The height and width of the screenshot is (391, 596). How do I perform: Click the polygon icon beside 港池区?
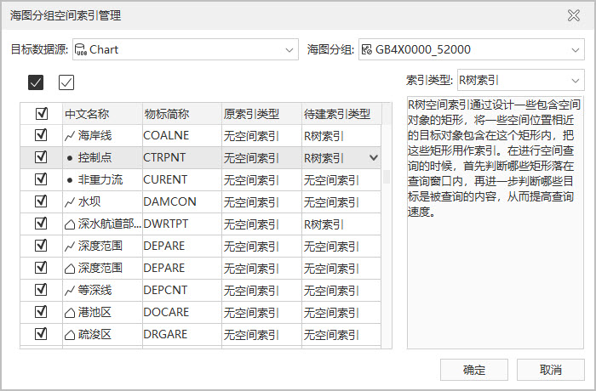pos(70,312)
